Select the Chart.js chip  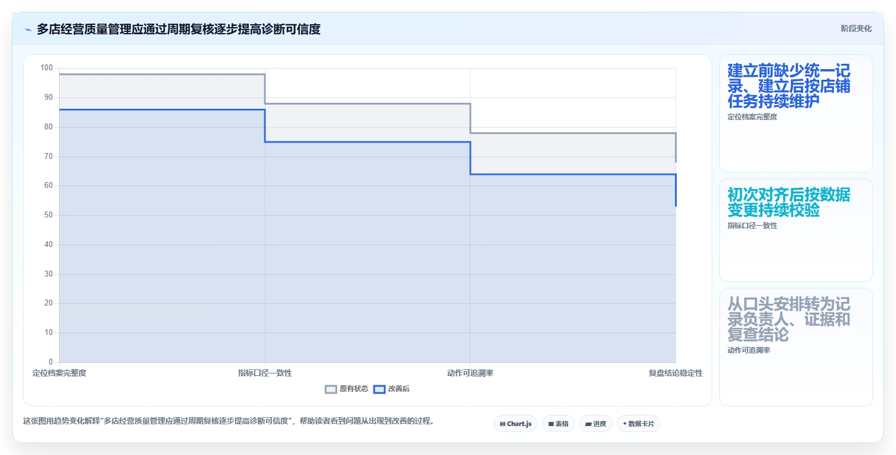coord(515,424)
